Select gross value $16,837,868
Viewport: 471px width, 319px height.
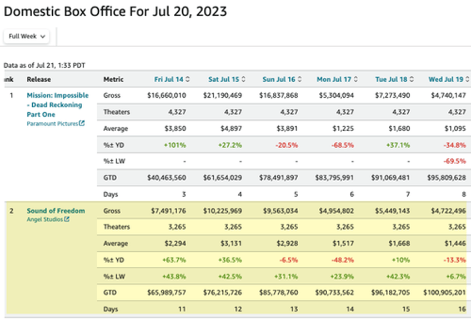tap(278, 96)
